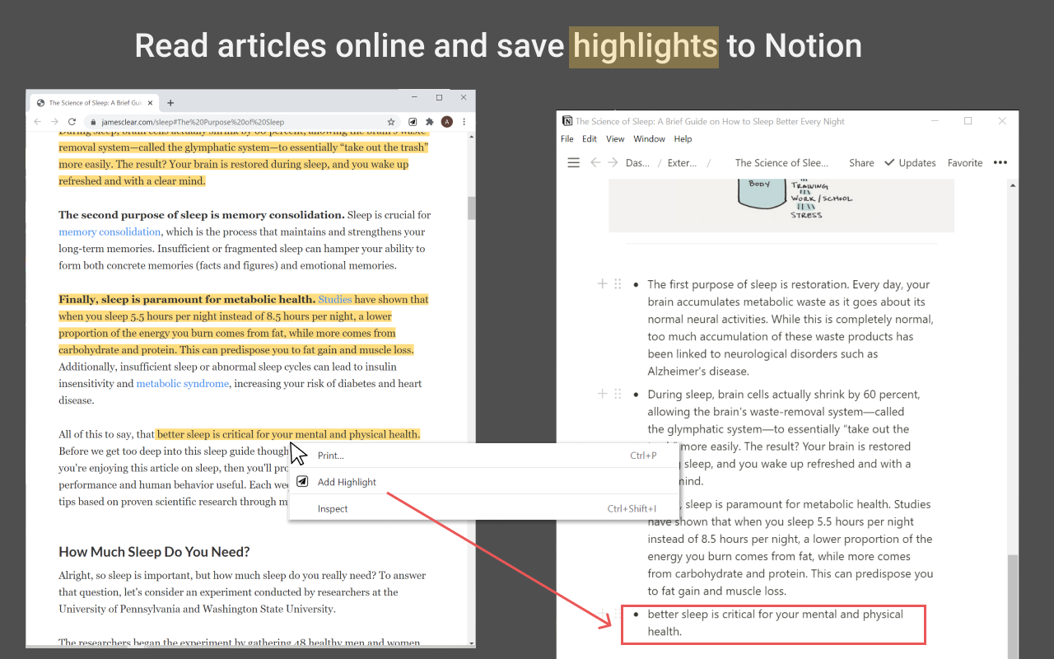Minimize the Chrome window

(x=415, y=97)
